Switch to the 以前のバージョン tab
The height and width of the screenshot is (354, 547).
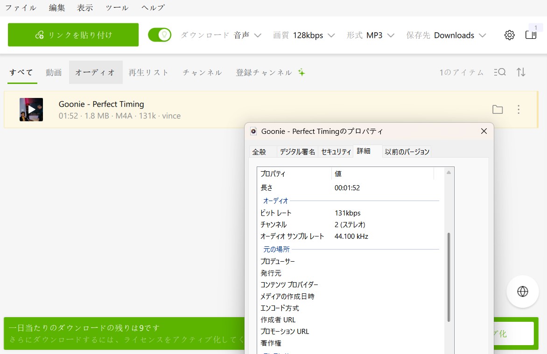click(407, 152)
